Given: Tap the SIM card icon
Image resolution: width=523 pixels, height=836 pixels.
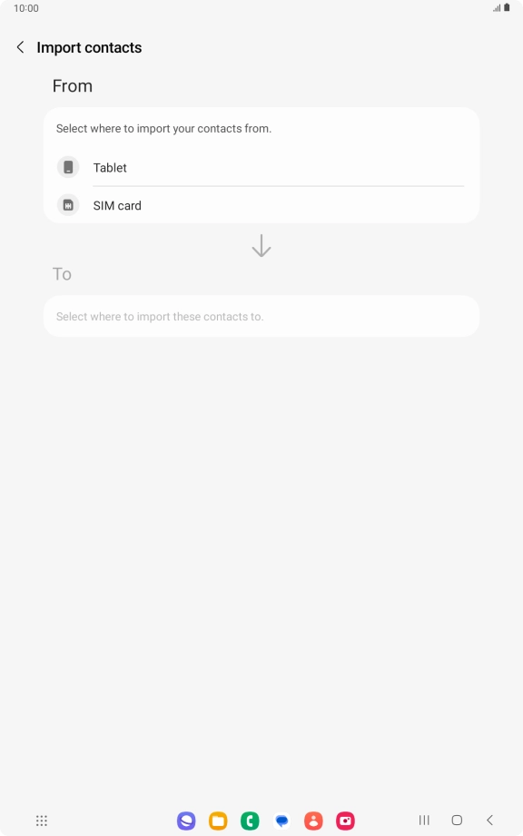Looking at the screenshot, I should pyautogui.click(x=68, y=205).
